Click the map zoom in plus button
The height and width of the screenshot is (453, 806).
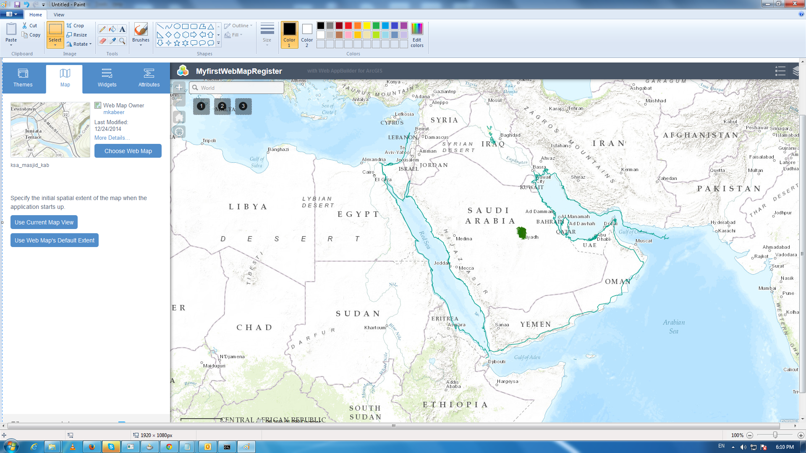(179, 87)
